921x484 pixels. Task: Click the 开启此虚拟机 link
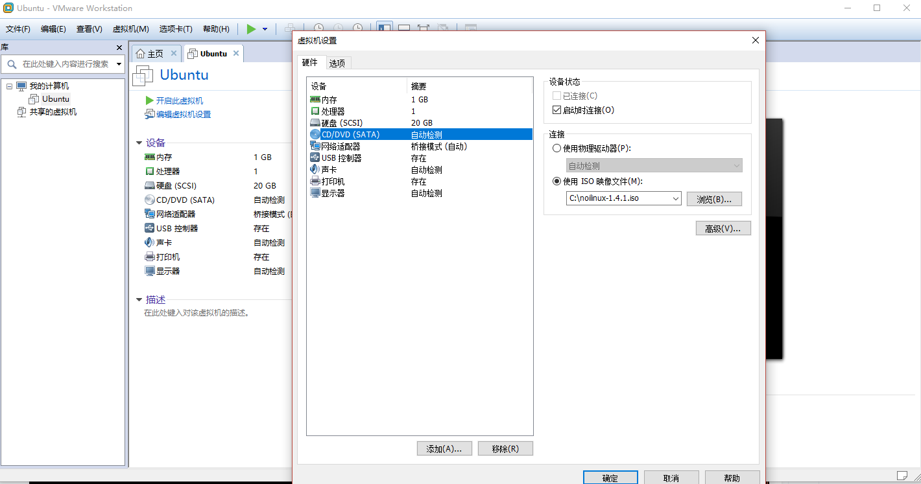tap(180, 100)
